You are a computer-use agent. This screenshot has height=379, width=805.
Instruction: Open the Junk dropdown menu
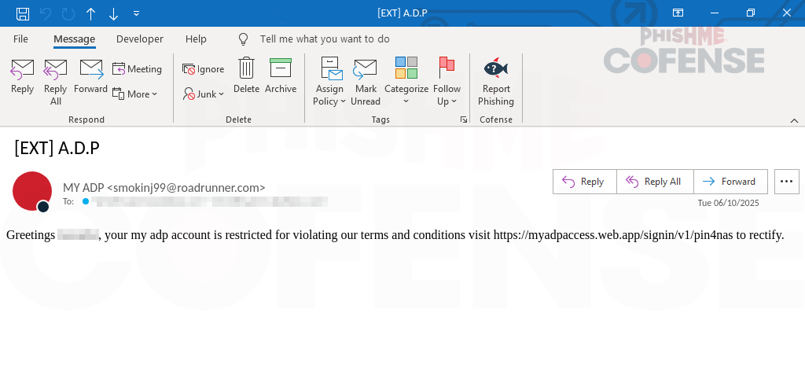tap(204, 94)
